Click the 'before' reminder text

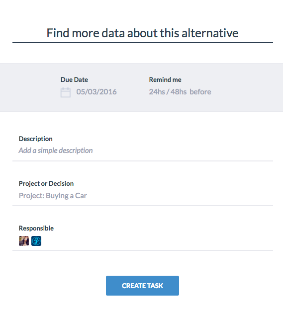tap(200, 92)
